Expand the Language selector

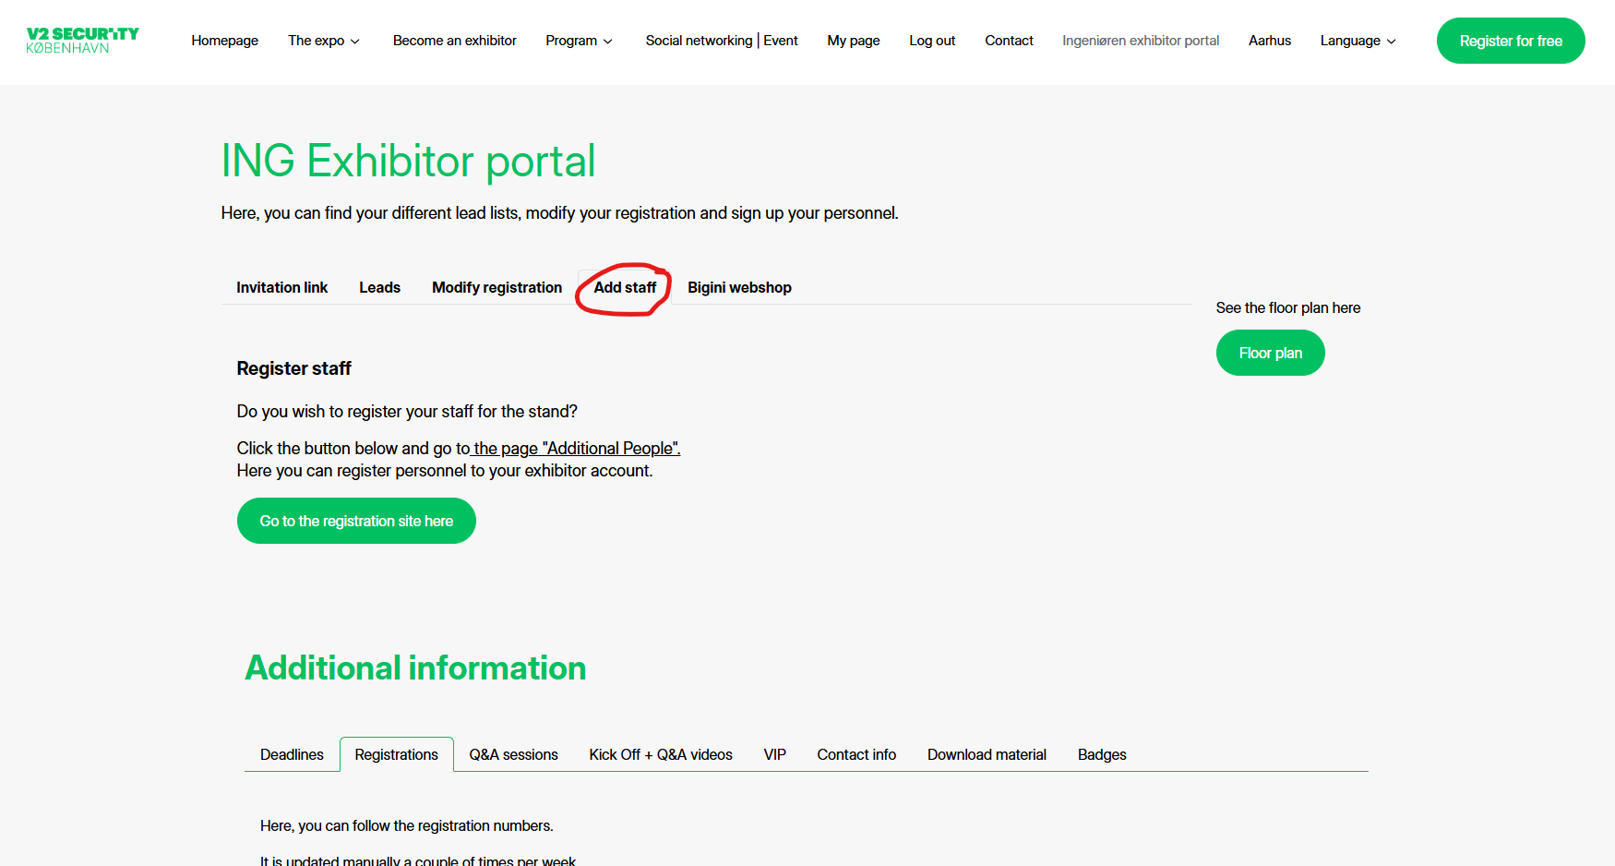pyautogui.click(x=1358, y=41)
